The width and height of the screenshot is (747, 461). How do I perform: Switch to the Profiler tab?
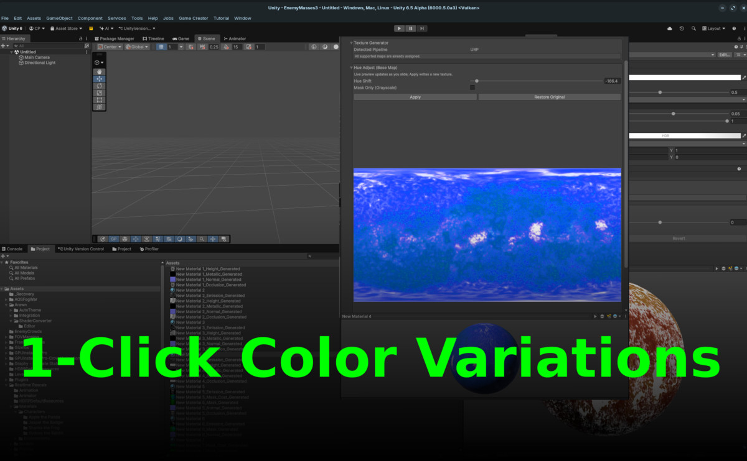149,249
